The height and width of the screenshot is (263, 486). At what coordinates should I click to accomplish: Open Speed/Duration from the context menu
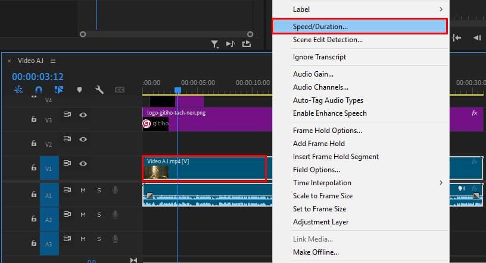click(x=360, y=27)
